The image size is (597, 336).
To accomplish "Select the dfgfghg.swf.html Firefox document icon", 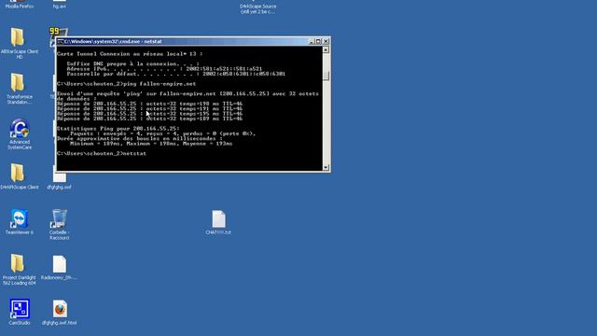I will click(x=60, y=309).
